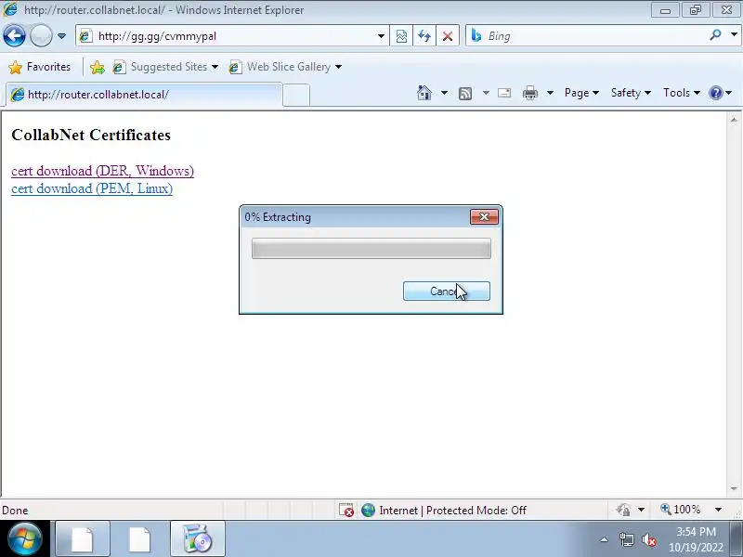743x557 pixels.
Task: Click the extraction progress bar
Action: click(371, 249)
